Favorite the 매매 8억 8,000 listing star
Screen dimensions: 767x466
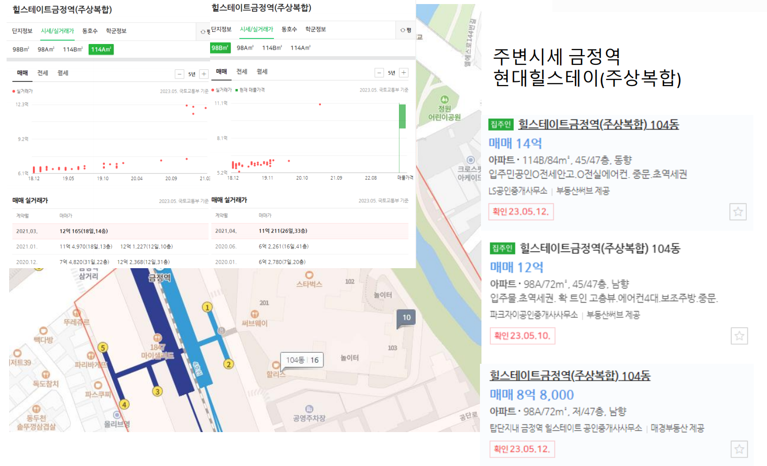pos(740,449)
